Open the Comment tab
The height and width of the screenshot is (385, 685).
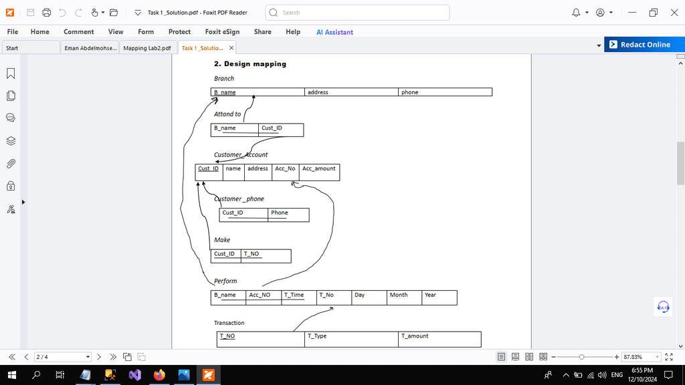click(x=79, y=32)
